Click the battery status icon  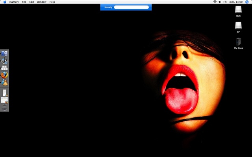[225, 2]
